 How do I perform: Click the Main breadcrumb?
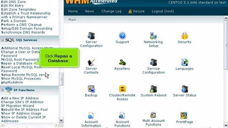point(72,20)
